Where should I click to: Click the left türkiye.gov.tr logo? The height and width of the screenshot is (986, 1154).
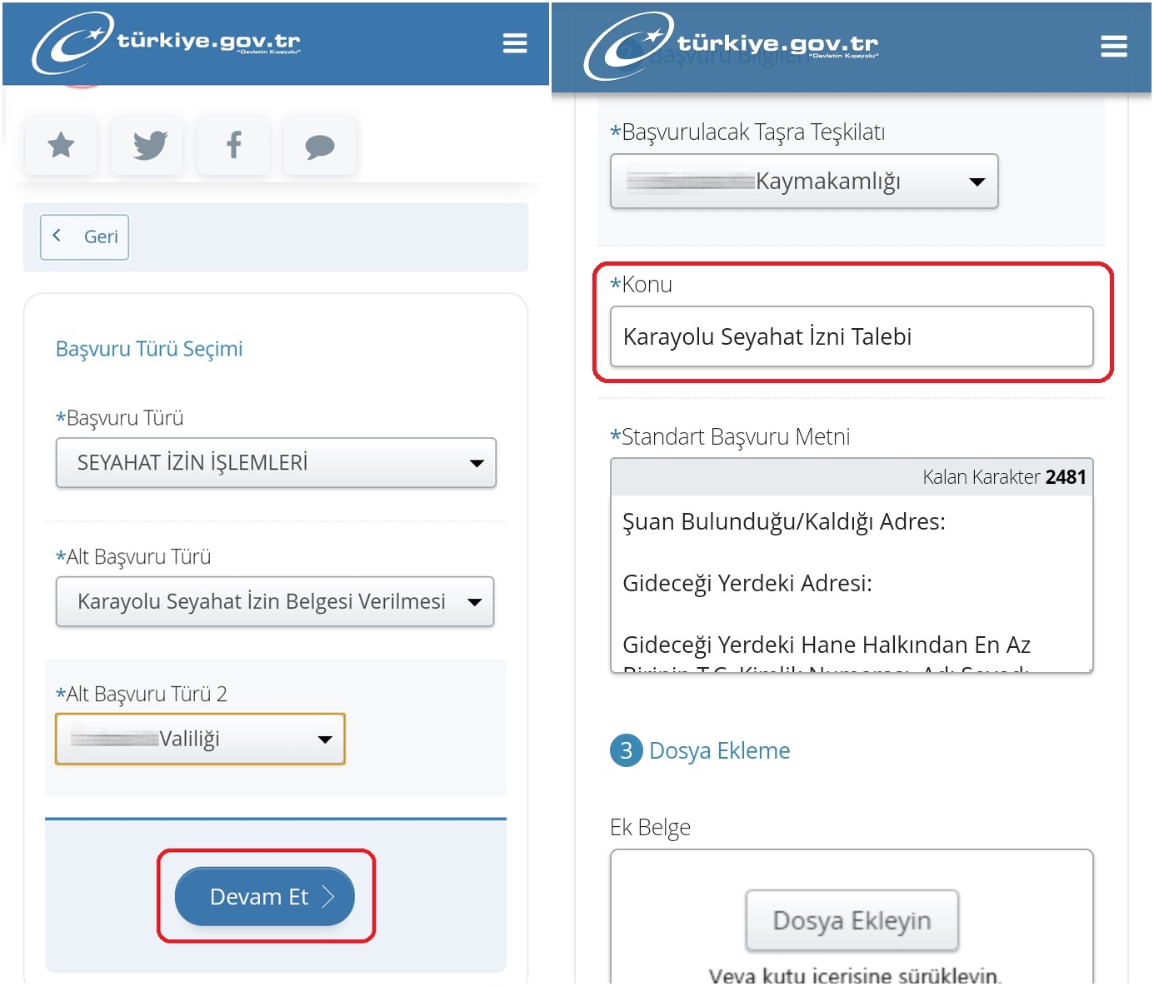coord(167,42)
